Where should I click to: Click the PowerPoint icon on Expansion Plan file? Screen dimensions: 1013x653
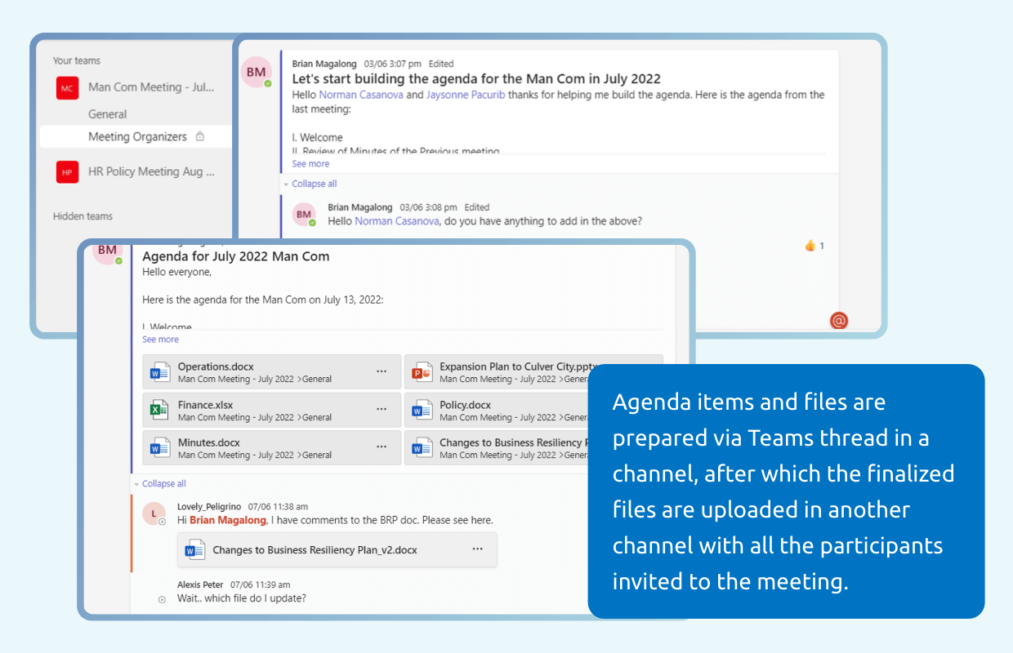pos(422,373)
